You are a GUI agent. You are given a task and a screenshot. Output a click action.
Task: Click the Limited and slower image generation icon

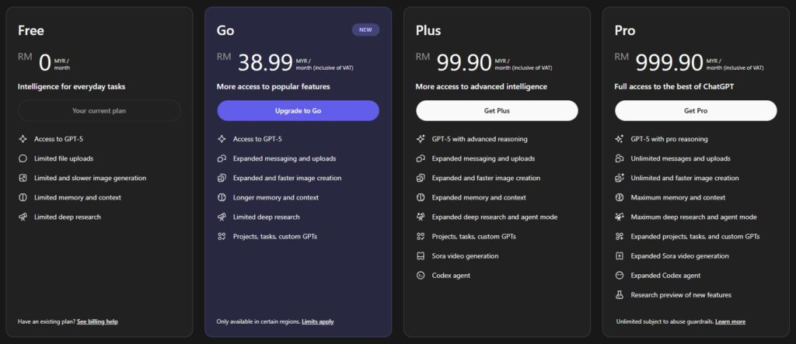point(23,178)
